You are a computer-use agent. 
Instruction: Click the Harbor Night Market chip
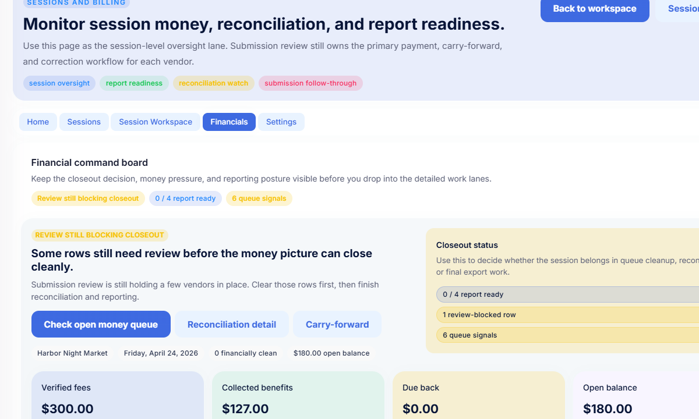72,353
